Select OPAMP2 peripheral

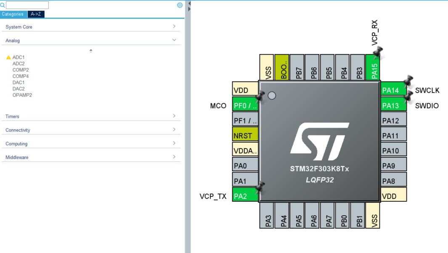coord(22,95)
